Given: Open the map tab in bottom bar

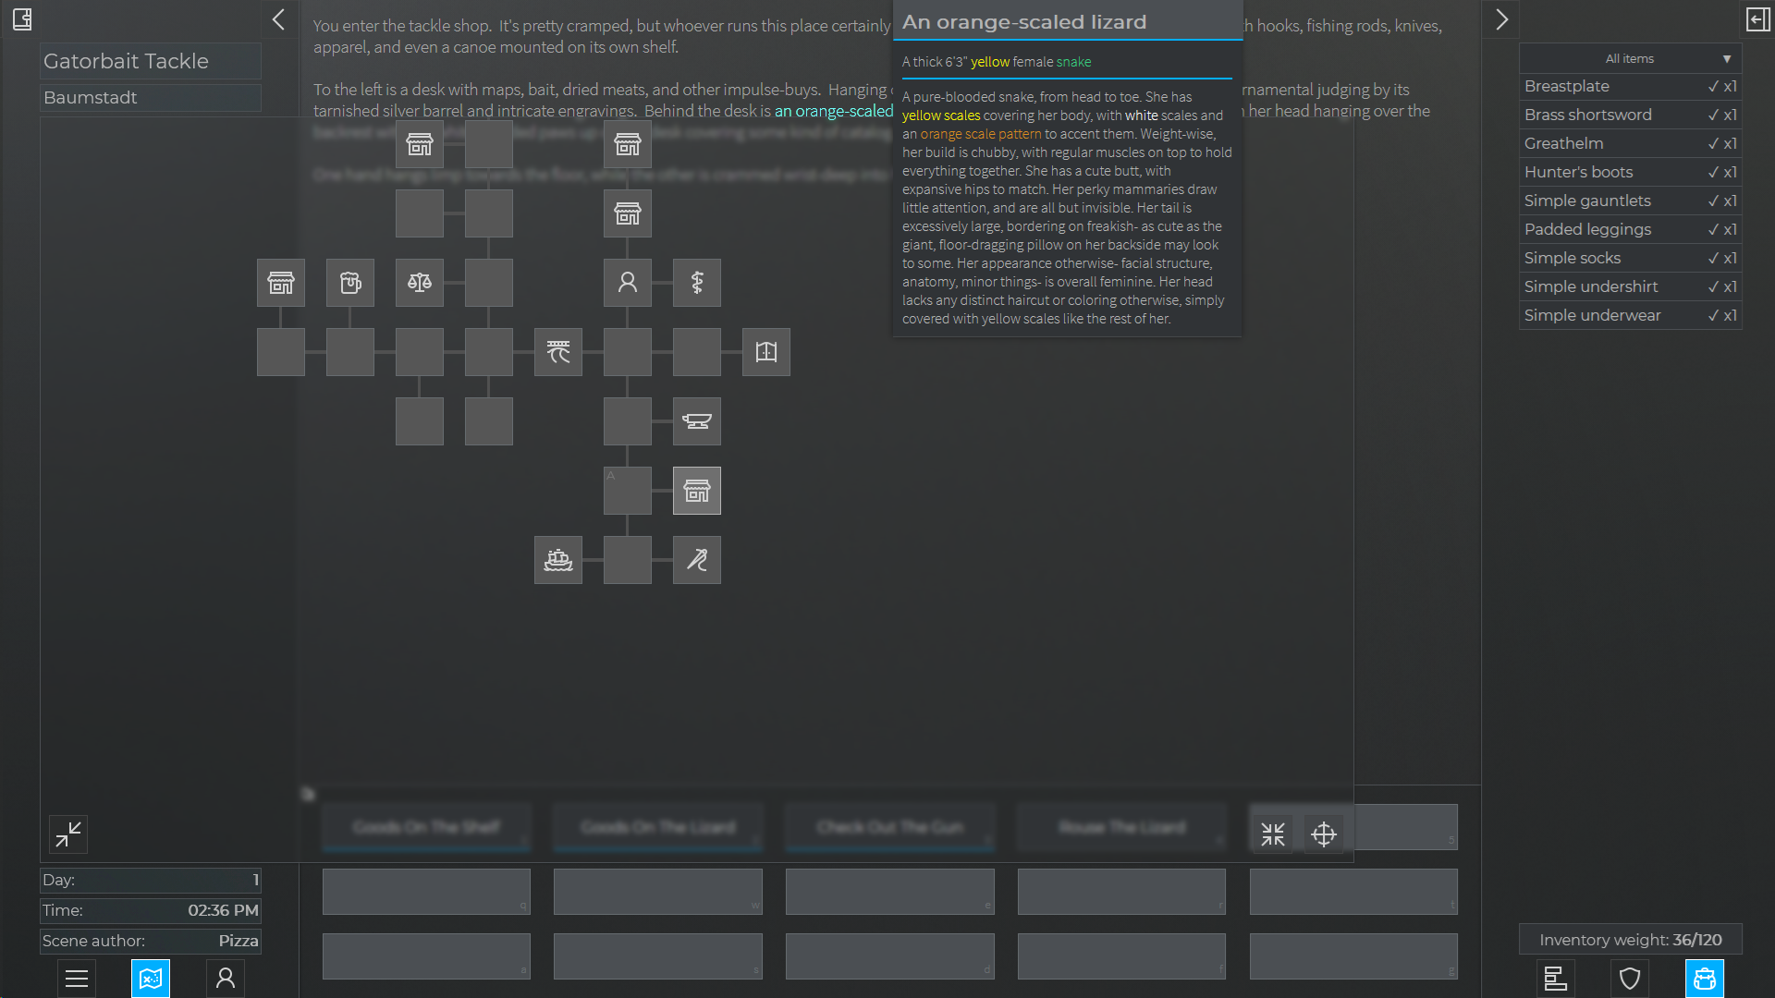Looking at the screenshot, I should pyautogui.click(x=151, y=978).
